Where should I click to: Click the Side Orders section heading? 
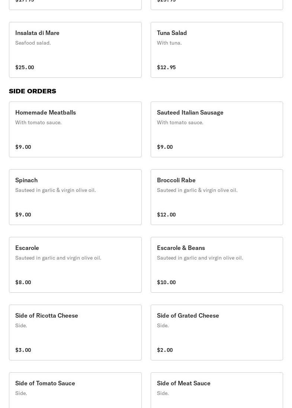point(32,91)
